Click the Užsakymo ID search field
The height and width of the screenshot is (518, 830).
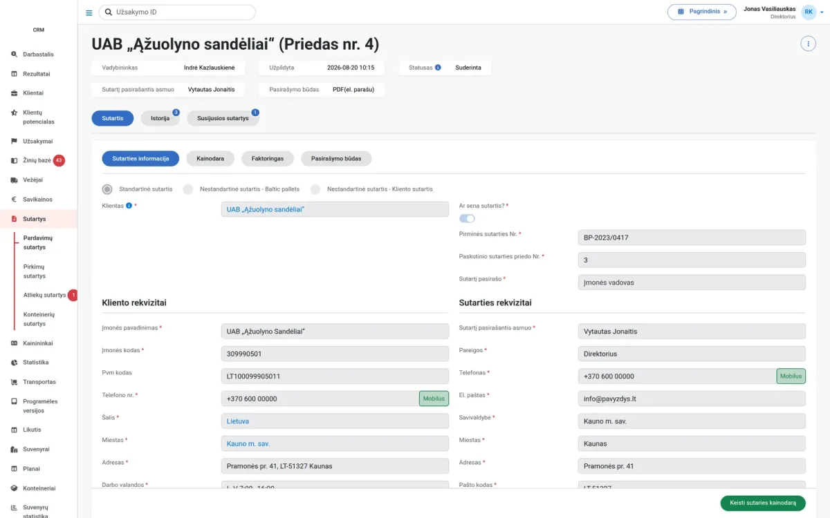177,12
